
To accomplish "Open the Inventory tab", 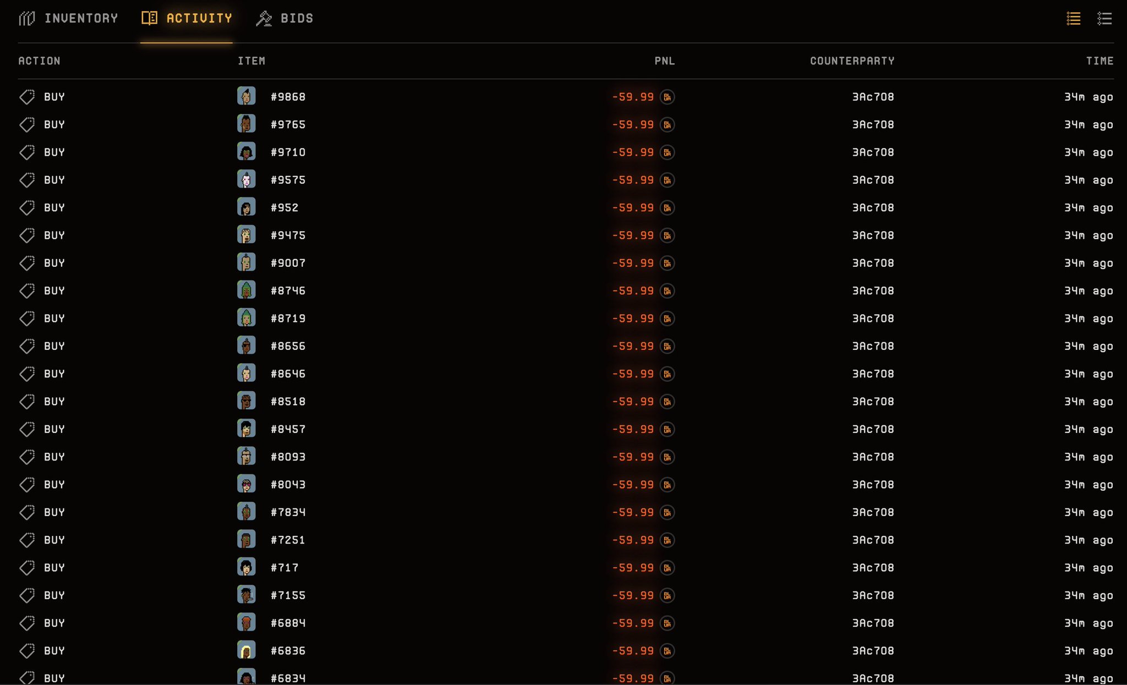I will (68, 18).
